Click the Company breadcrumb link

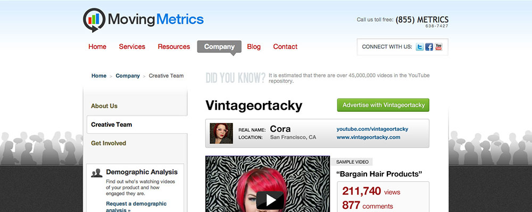click(x=128, y=76)
